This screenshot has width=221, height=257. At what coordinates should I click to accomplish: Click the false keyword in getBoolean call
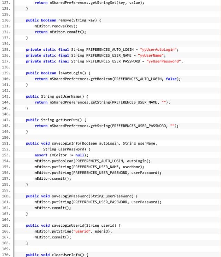tap(171, 79)
